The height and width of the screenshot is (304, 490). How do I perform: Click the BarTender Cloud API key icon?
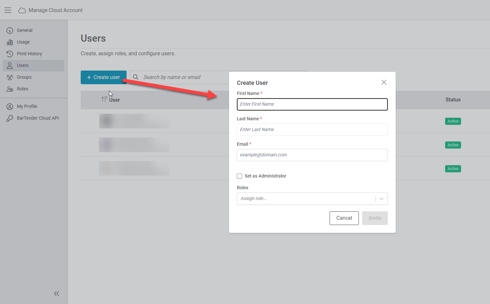pyautogui.click(x=10, y=118)
